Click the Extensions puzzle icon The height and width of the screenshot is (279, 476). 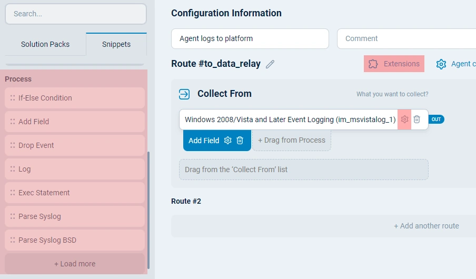coord(373,64)
